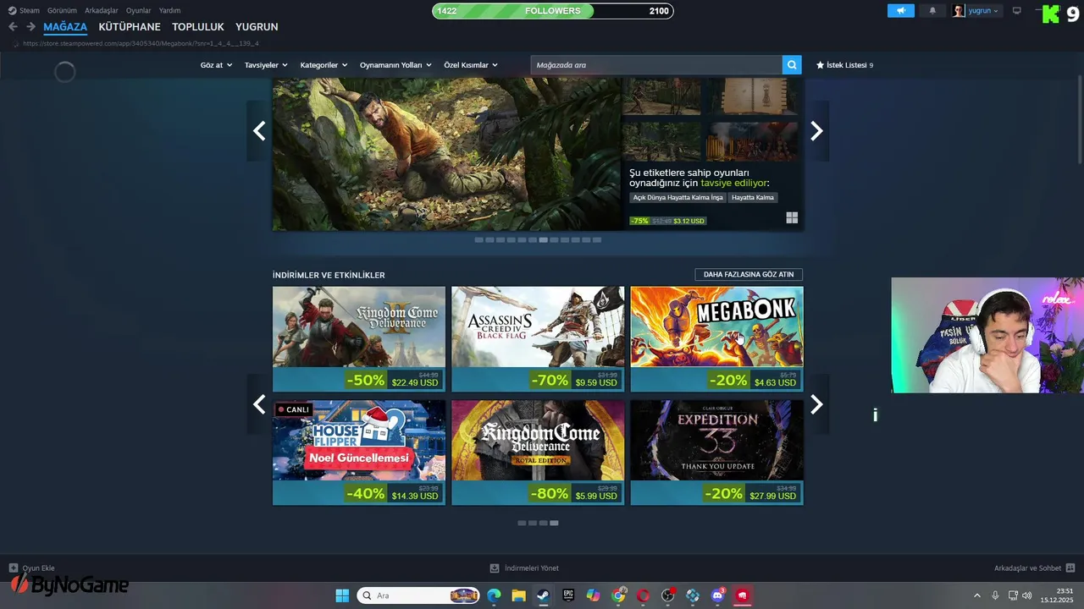Click the Big Picture mode monitor icon
This screenshot has width=1084, height=609.
coord(1017,11)
